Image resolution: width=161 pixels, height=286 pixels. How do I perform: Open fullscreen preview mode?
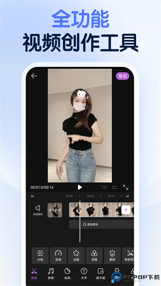126,187
